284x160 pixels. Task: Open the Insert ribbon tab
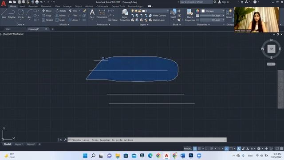(x=22, y=6)
